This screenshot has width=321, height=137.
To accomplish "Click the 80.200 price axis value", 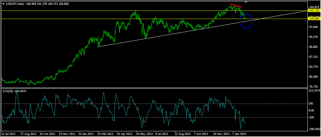I will pyautogui.click(x=313, y=76).
